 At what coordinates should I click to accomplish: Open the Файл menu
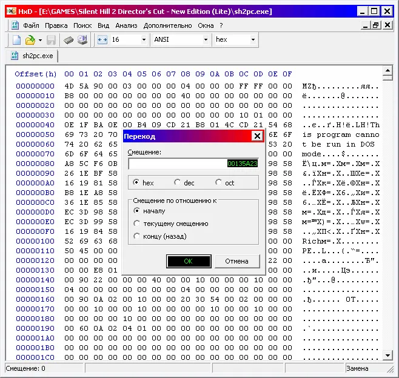click(31, 25)
